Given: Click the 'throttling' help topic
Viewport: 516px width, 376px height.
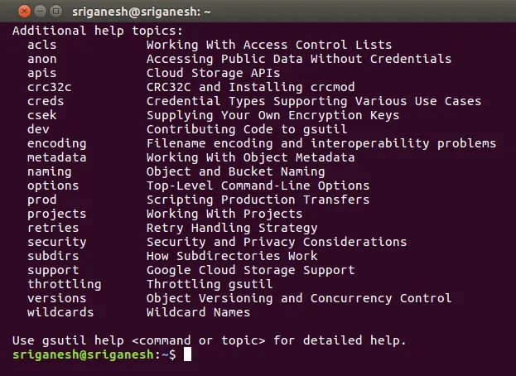Looking at the screenshot, I should (64, 284).
